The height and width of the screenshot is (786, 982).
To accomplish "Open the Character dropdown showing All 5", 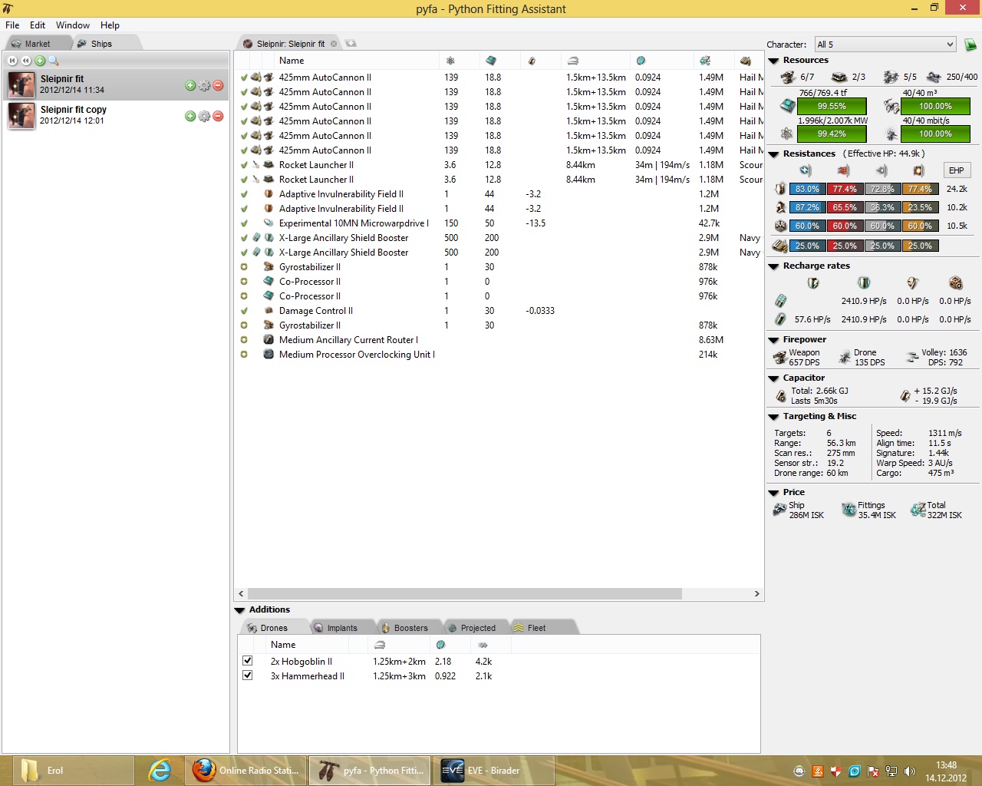I will (x=885, y=45).
